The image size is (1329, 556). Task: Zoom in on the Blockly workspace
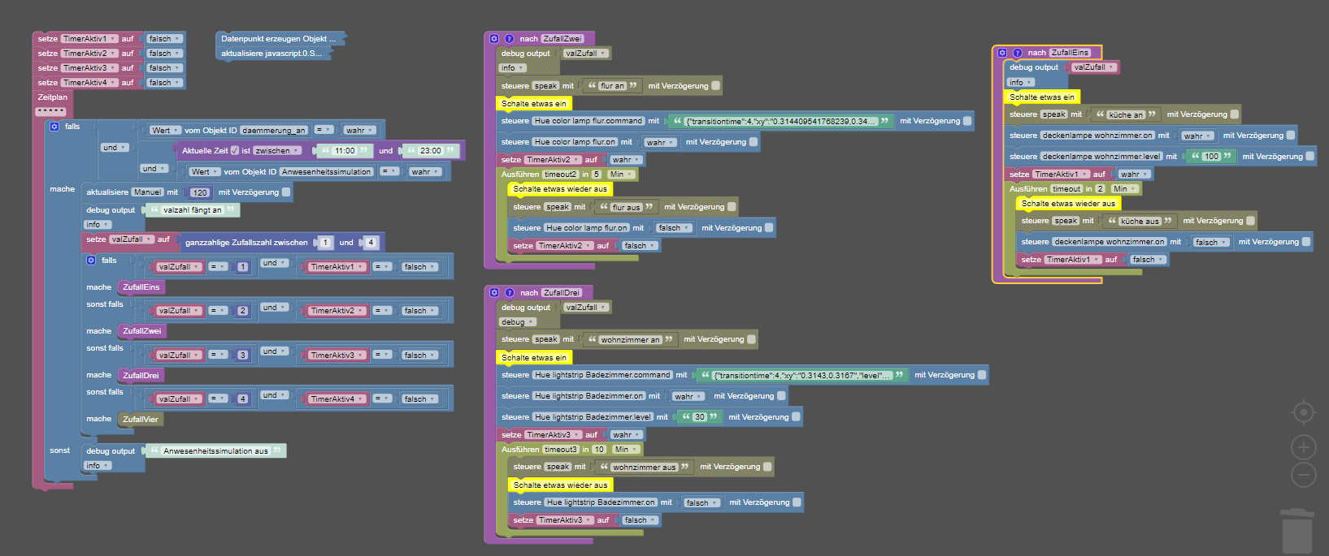[1304, 446]
